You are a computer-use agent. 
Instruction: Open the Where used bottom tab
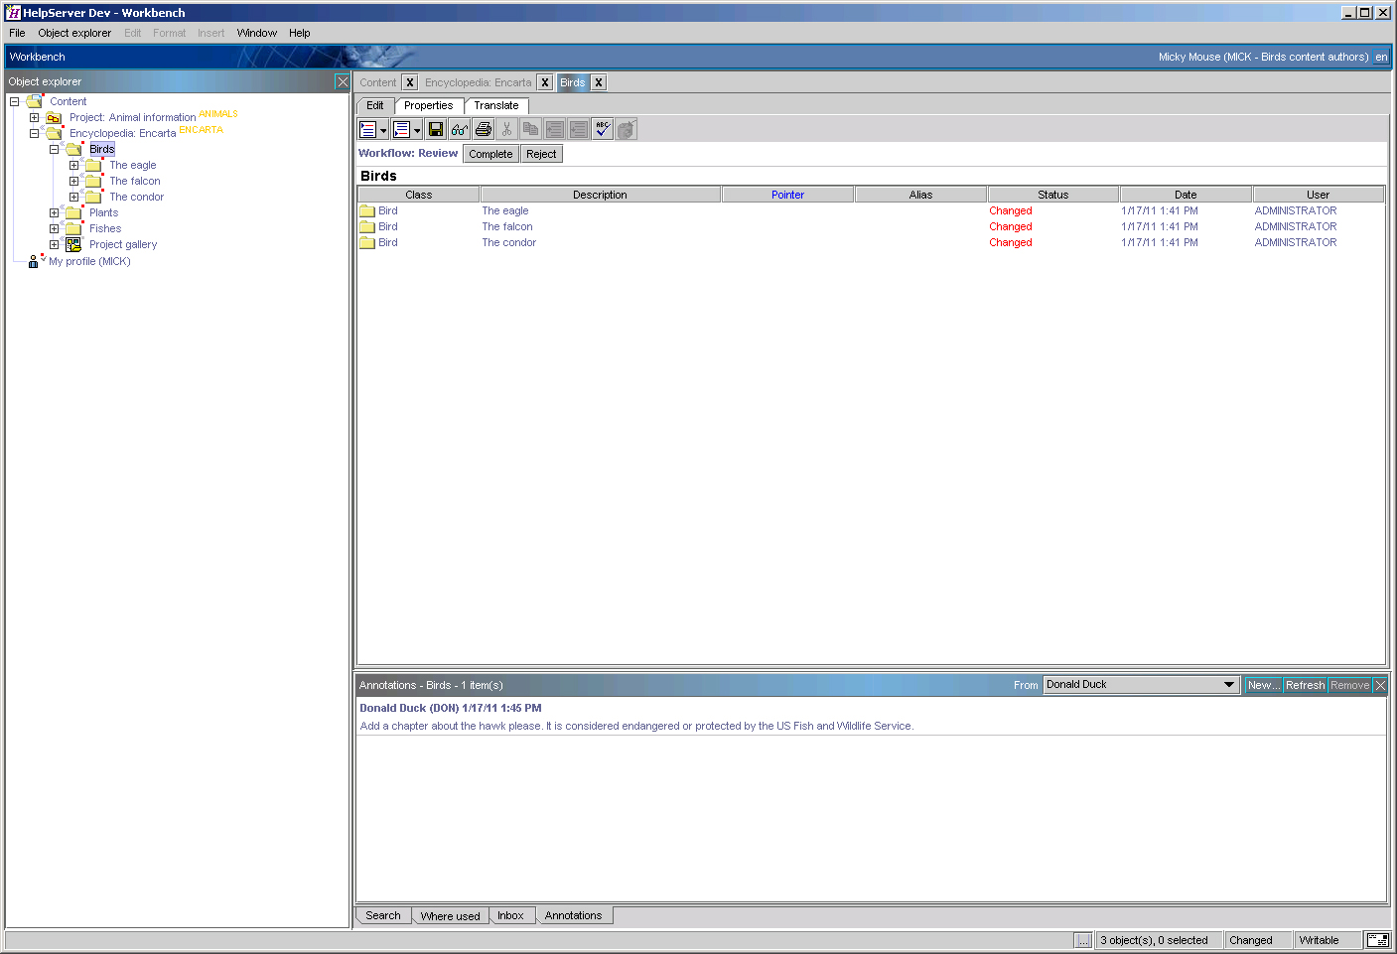450,915
